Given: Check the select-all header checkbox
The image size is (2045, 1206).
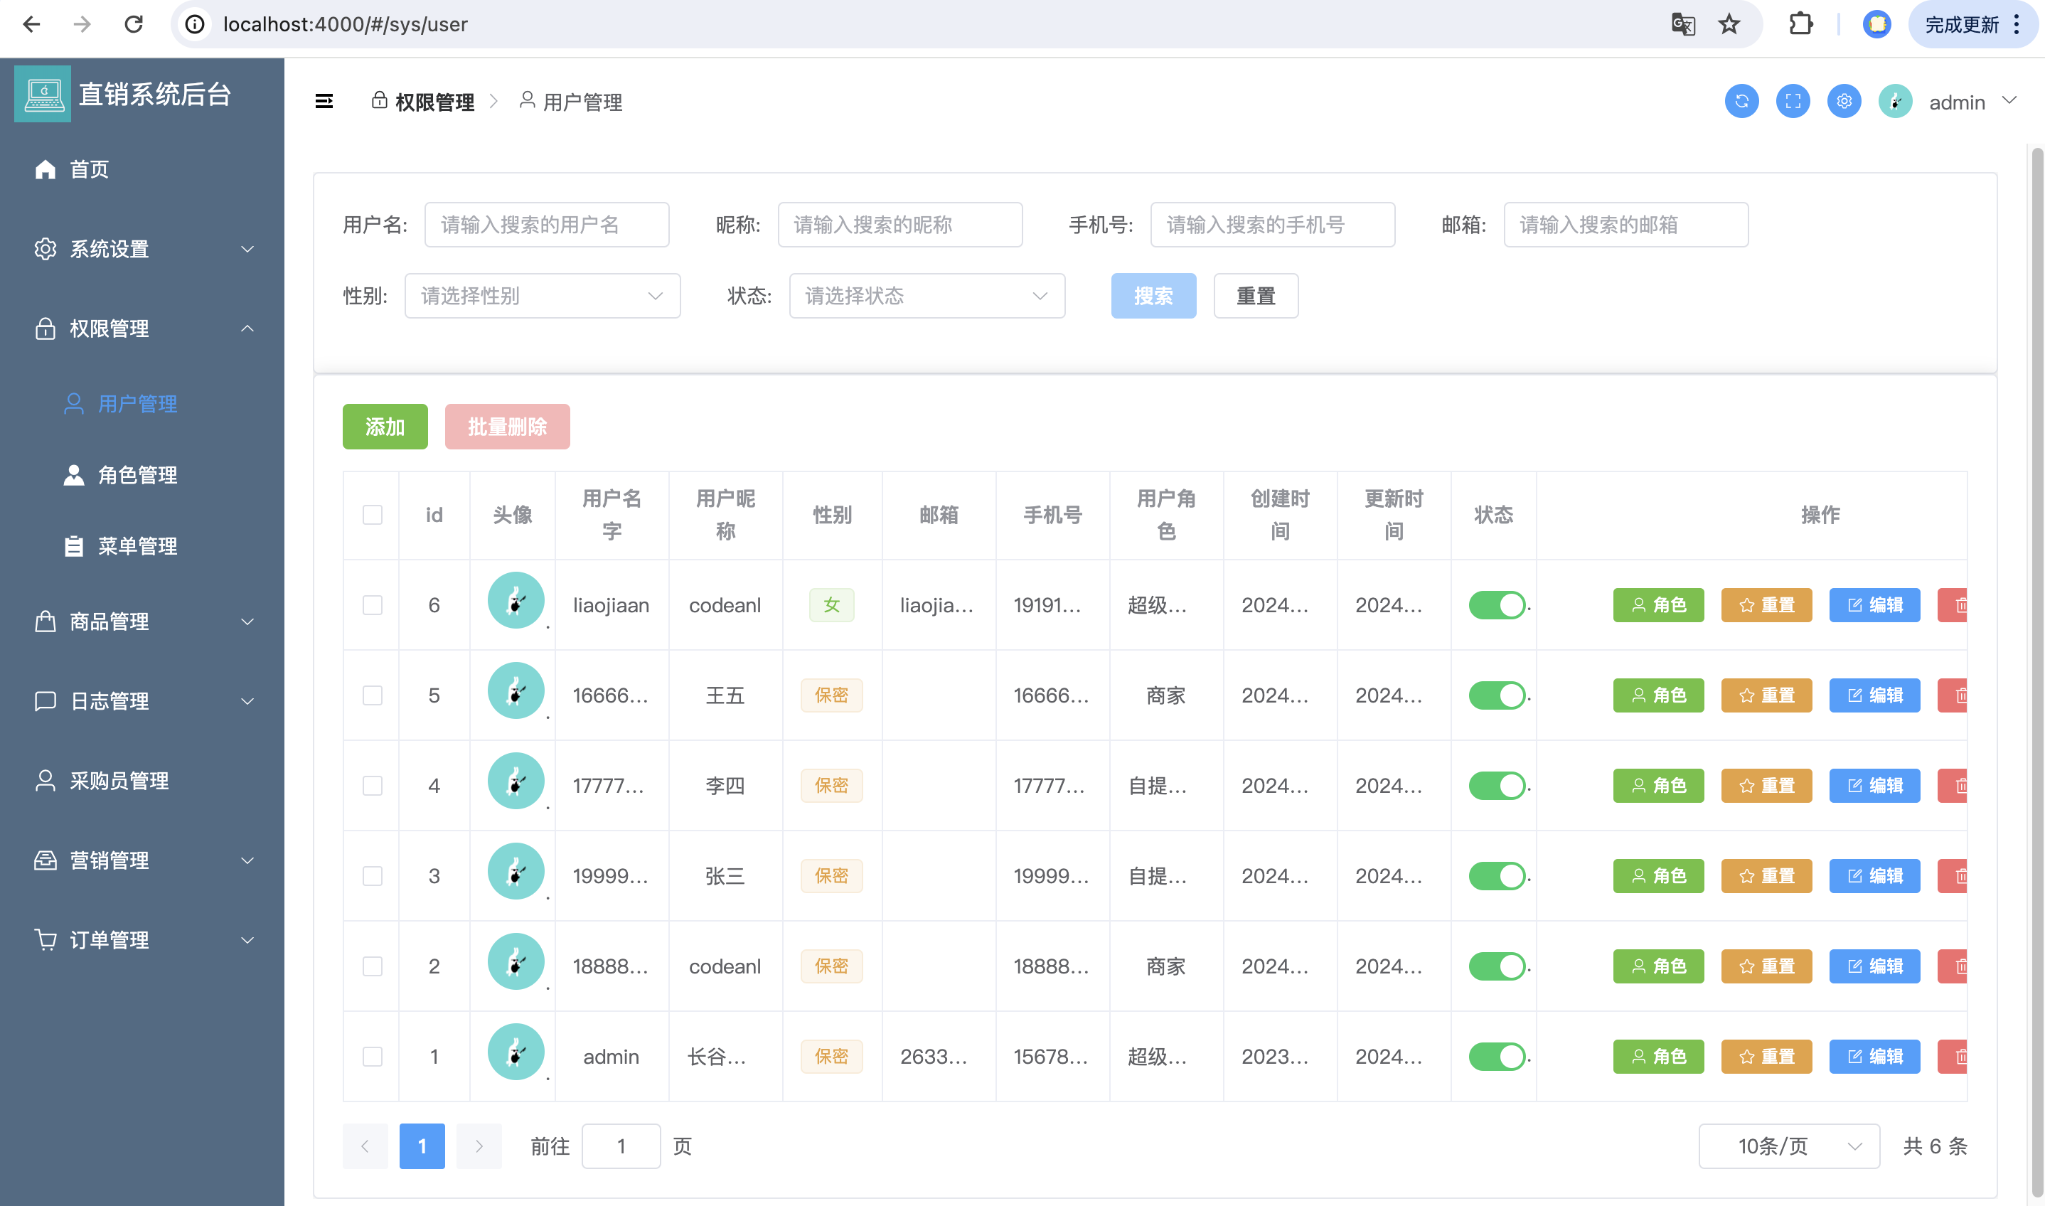Looking at the screenshot, I should [372, 516].
